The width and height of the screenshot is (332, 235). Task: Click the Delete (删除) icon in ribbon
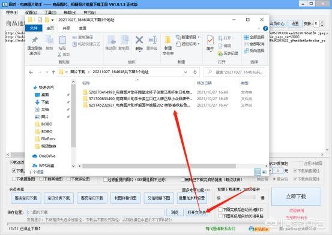(x=139, y=40)
